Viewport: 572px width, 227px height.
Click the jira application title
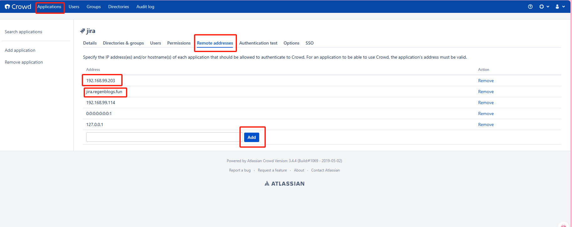pyautogui.click(x=91, y=31)
